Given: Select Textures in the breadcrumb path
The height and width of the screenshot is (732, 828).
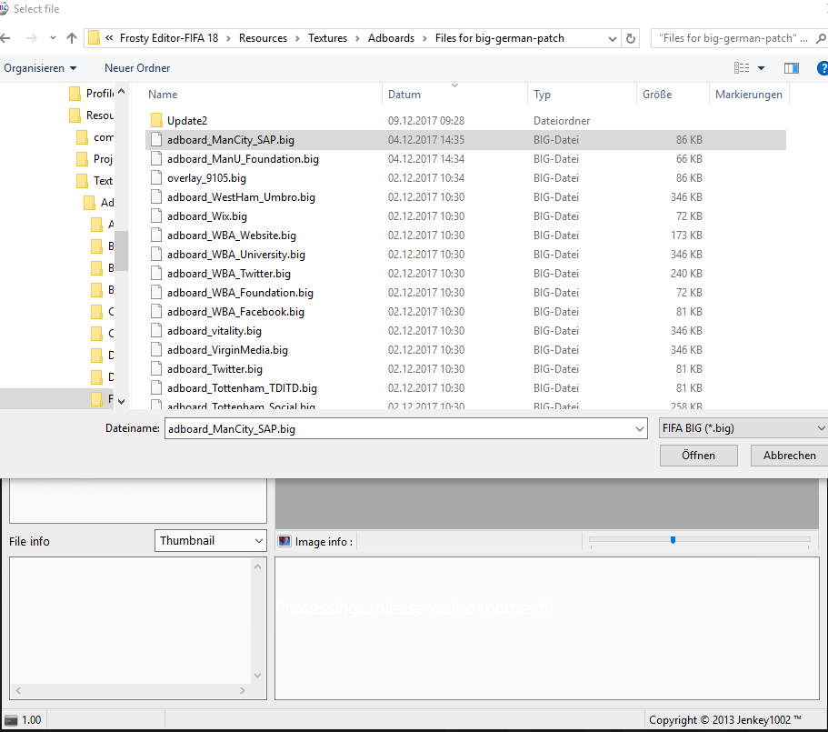Looking at the screenshot, I should pyautogui.click(x=327, y=38).
